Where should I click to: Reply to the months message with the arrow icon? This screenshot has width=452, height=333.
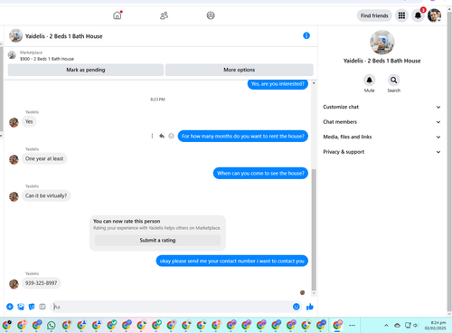(x=162, y=136)
